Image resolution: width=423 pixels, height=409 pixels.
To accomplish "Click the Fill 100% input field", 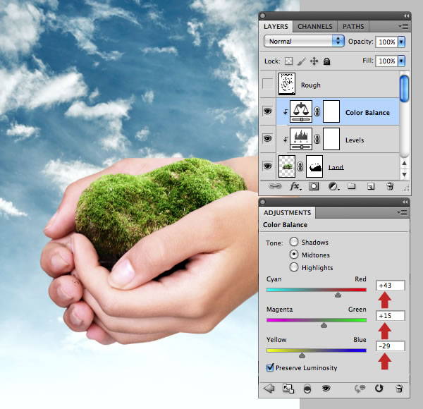I will tap(386, 61).
